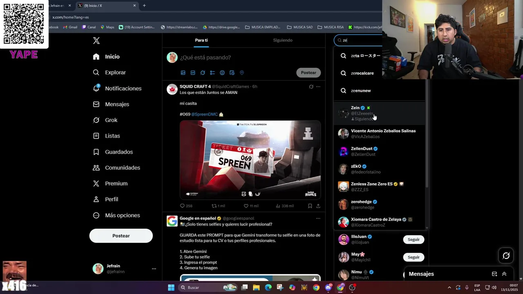Select Zenless Zone Zero ES result
This screenshot has width=523, height=294.
pyautogui.click(x=379, y=187)
